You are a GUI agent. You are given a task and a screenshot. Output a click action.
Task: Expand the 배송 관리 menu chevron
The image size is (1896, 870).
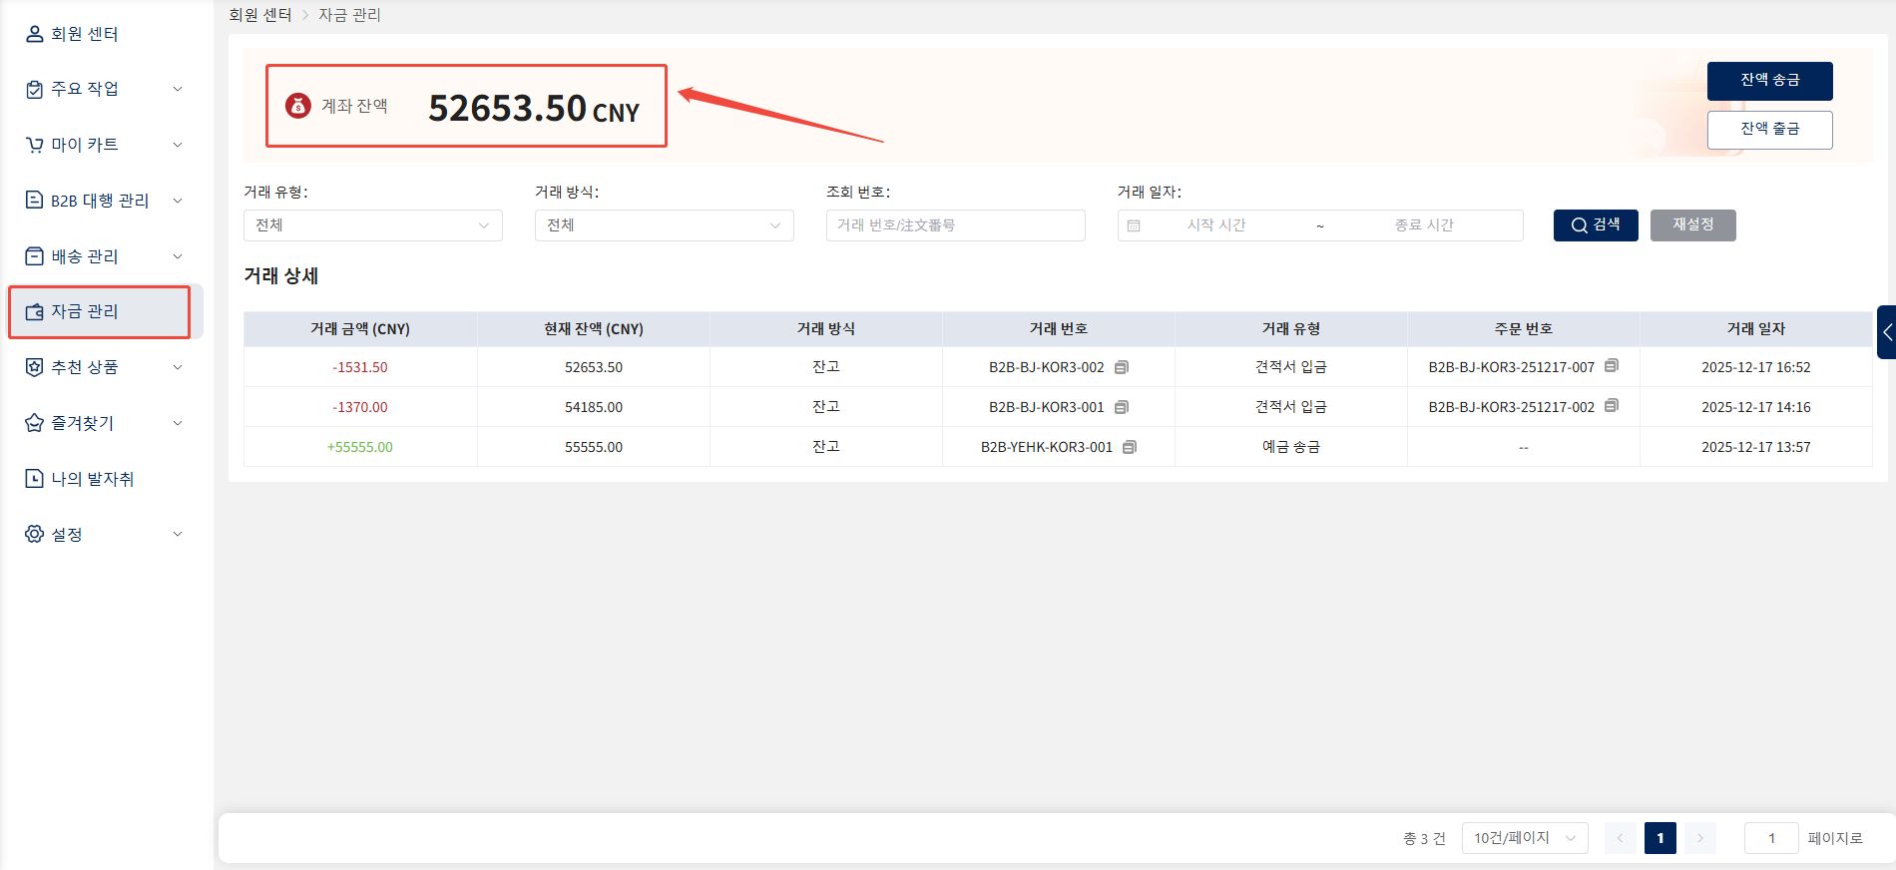click(178, 256)
